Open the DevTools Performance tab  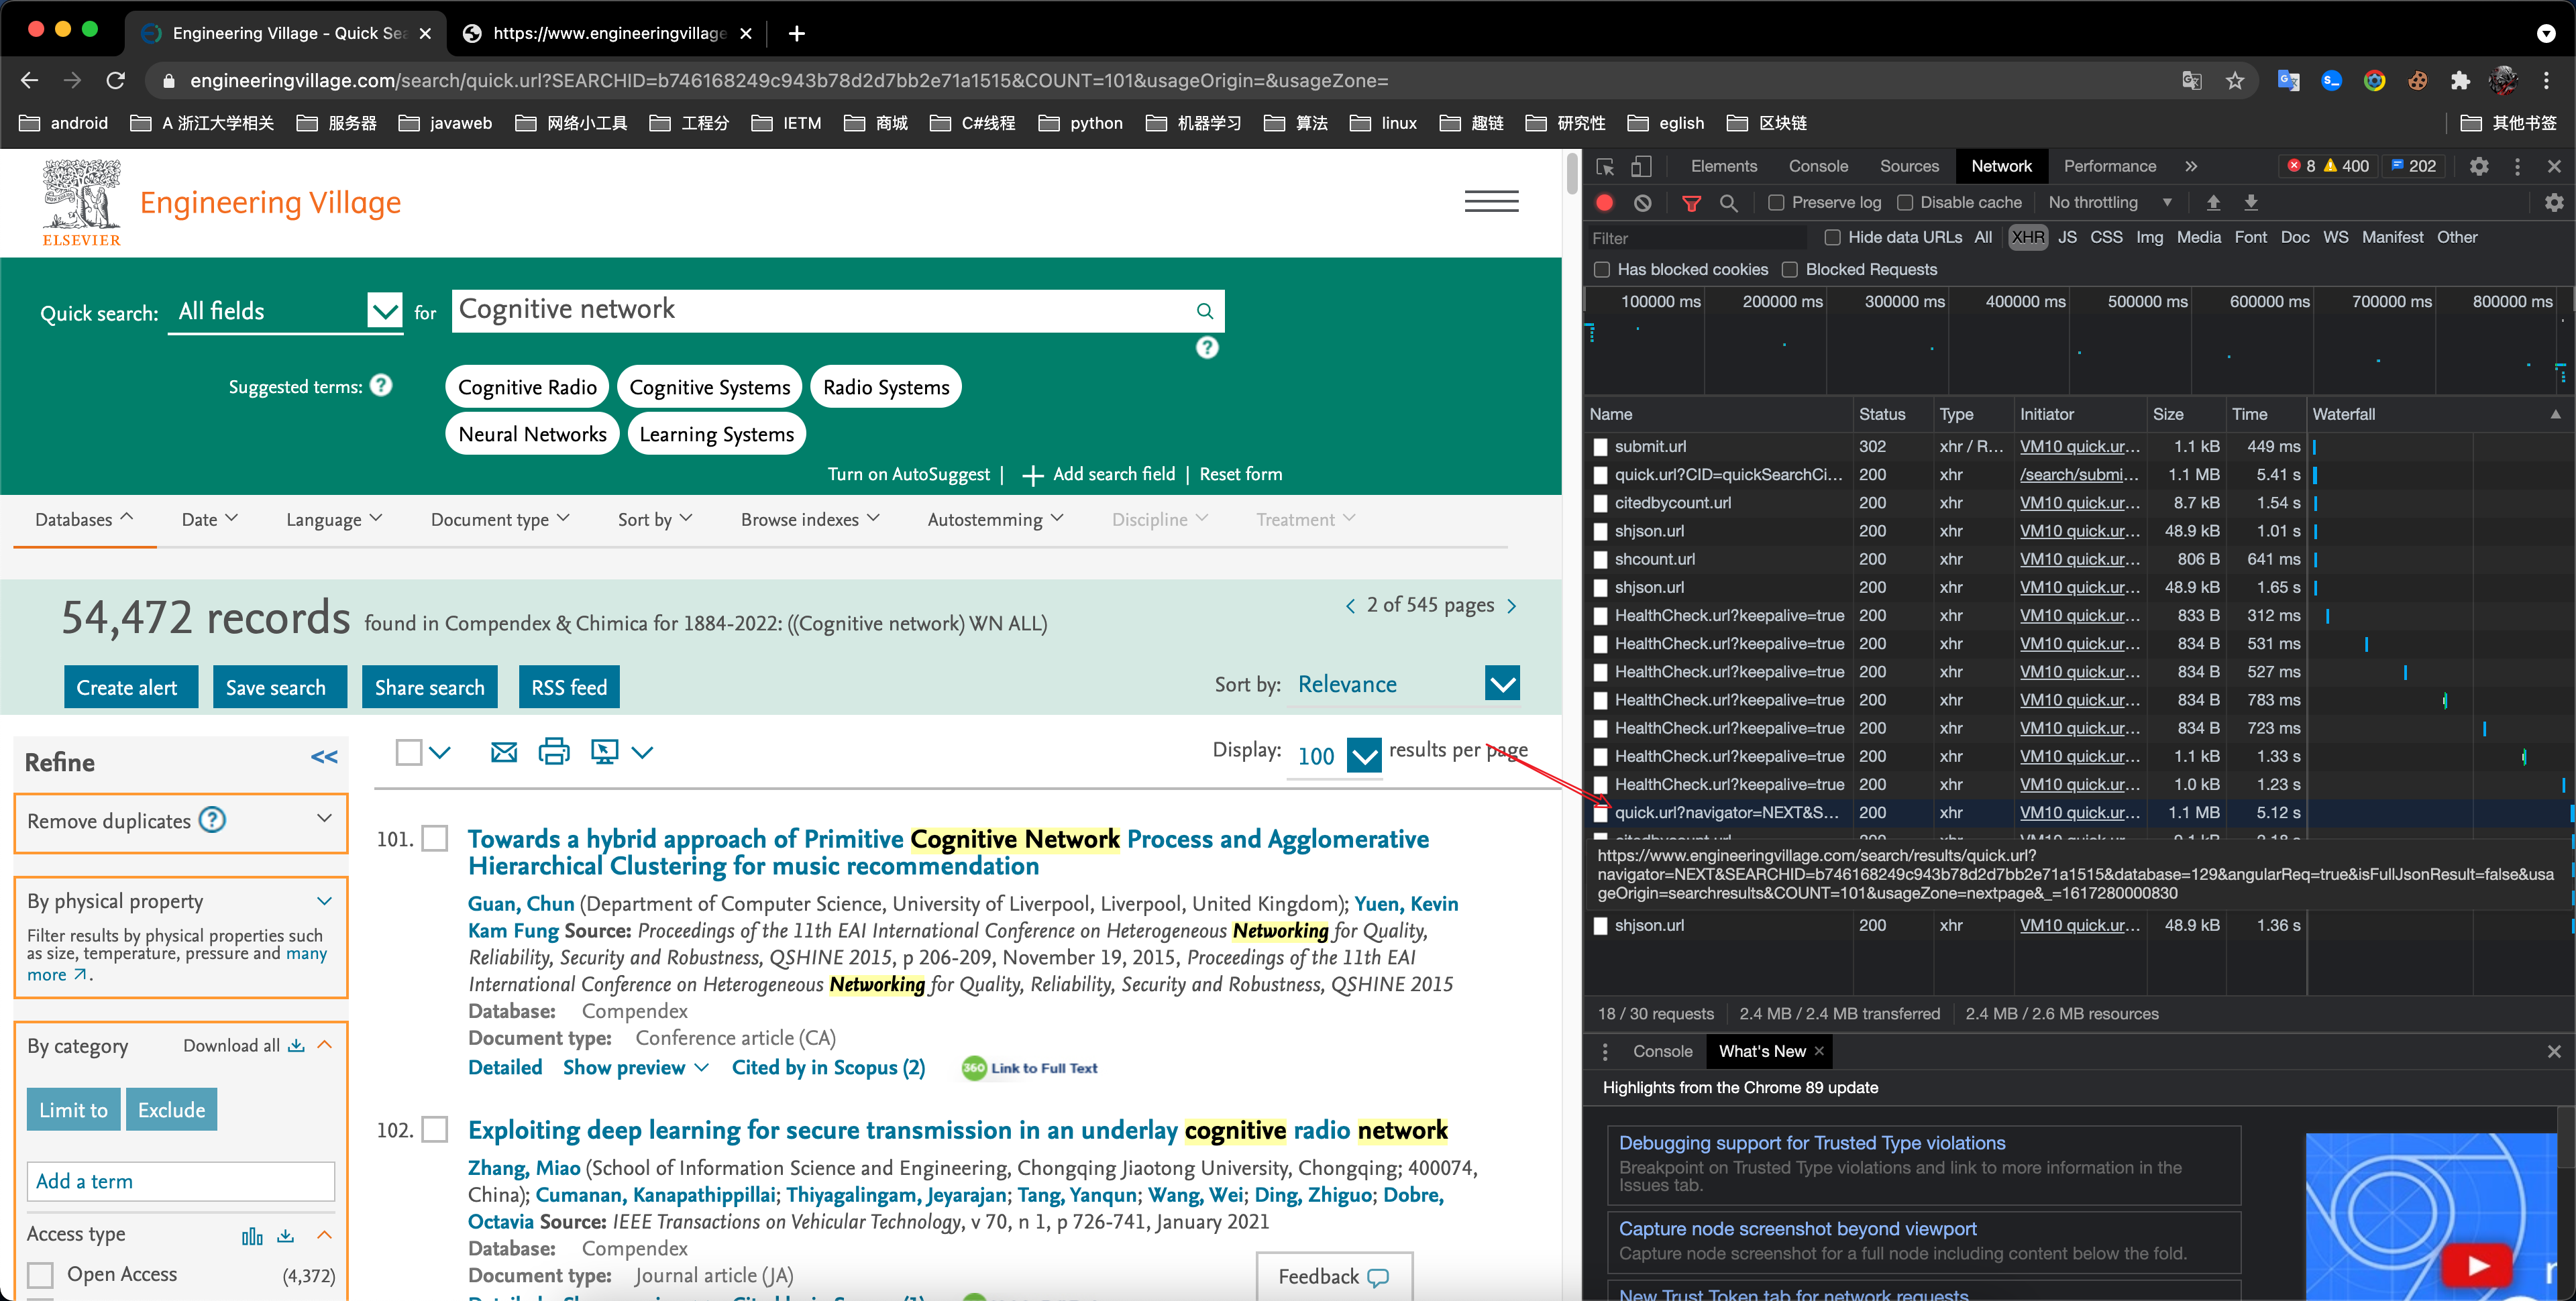[x=2109, y=167]
